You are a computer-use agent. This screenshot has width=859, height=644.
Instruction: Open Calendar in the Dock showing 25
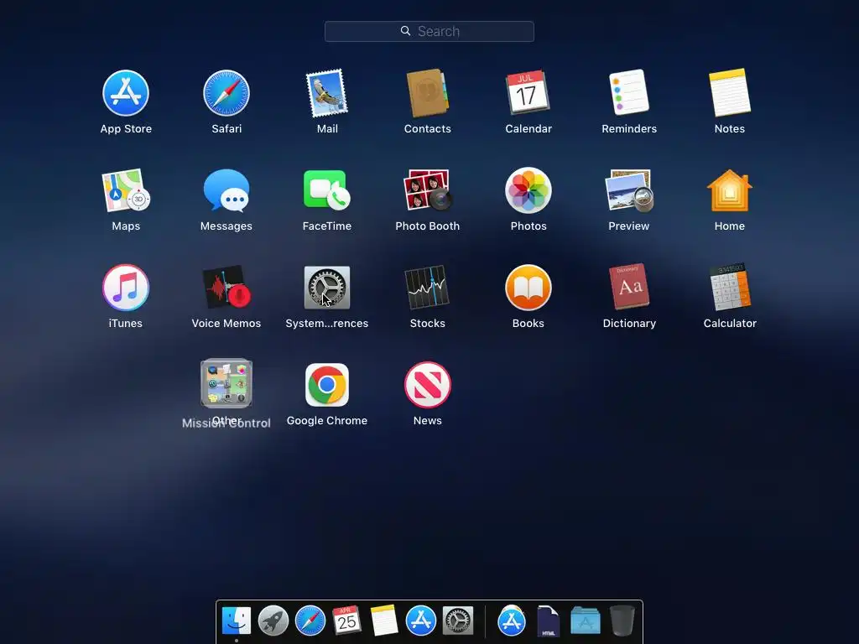(x=346, y=620)
